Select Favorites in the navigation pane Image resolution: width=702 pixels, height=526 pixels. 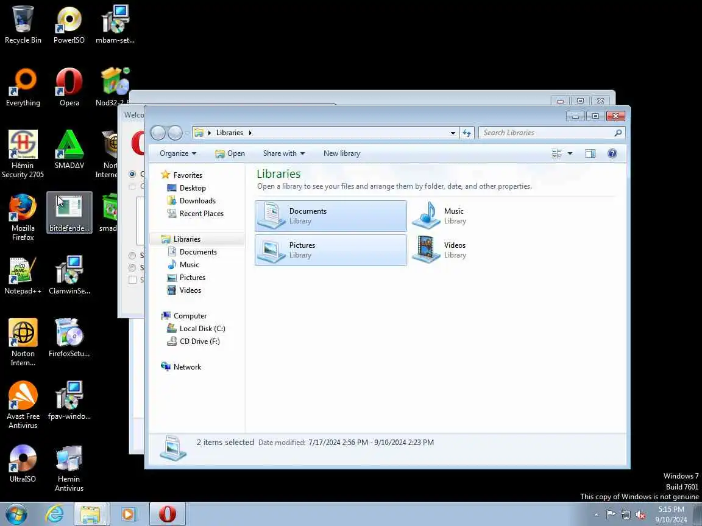188,175
